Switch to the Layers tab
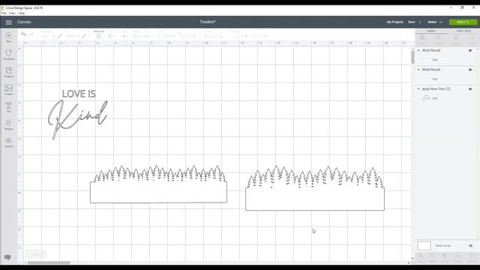The image size is (480, 270). 431,31
